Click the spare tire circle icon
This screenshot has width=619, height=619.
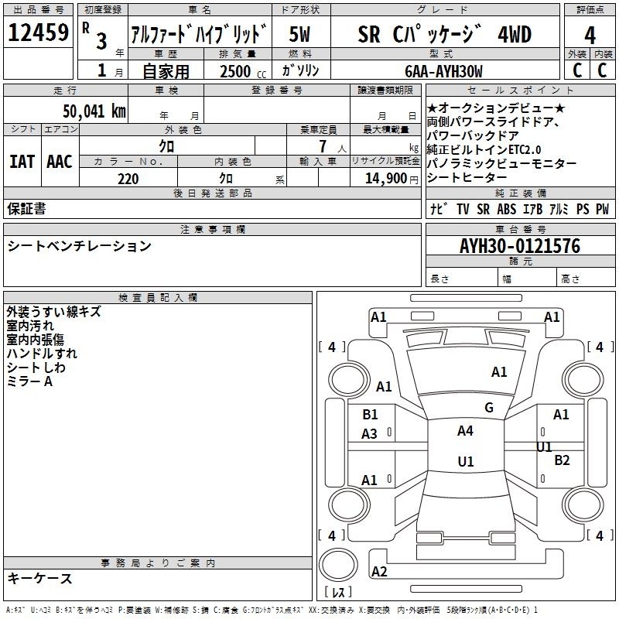338,564
